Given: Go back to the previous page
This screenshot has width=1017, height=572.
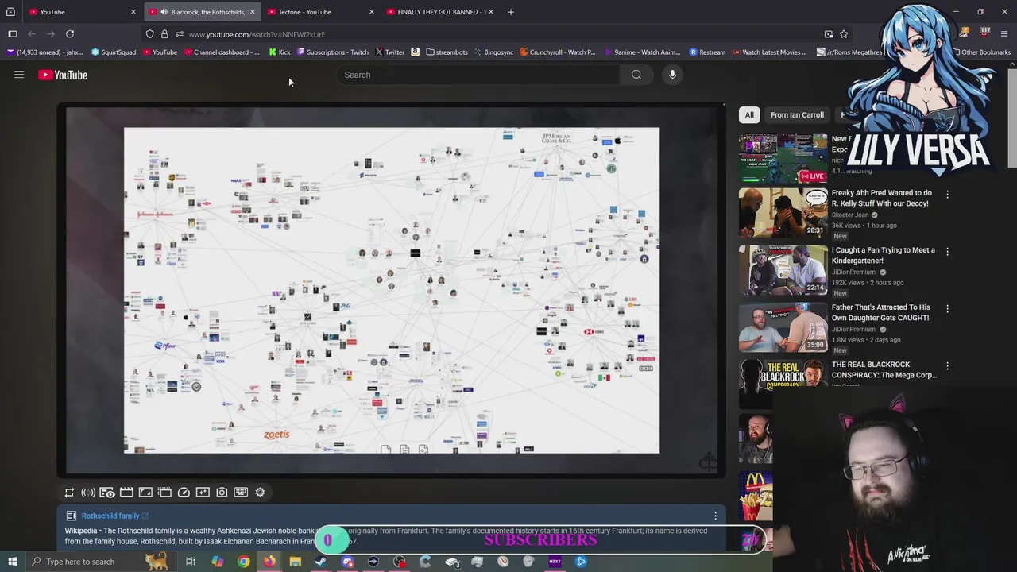Looking at the screenshot, I should (32, 34).
